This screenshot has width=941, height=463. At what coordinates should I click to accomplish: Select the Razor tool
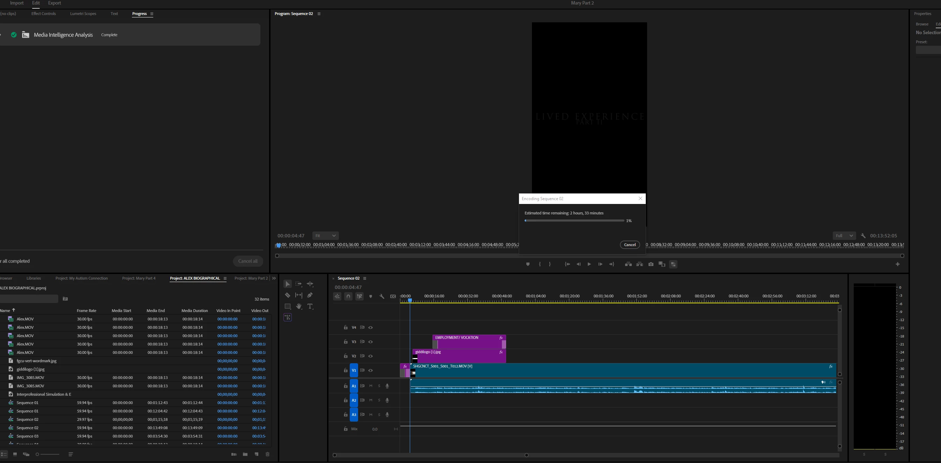[x=288, y=295]
